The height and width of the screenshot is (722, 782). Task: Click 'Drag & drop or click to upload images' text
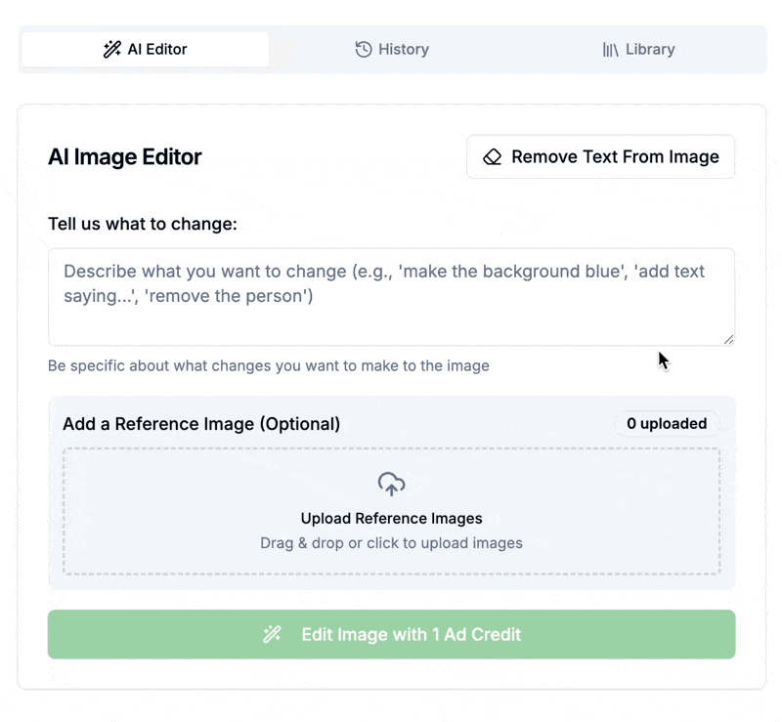pos(392,543)
